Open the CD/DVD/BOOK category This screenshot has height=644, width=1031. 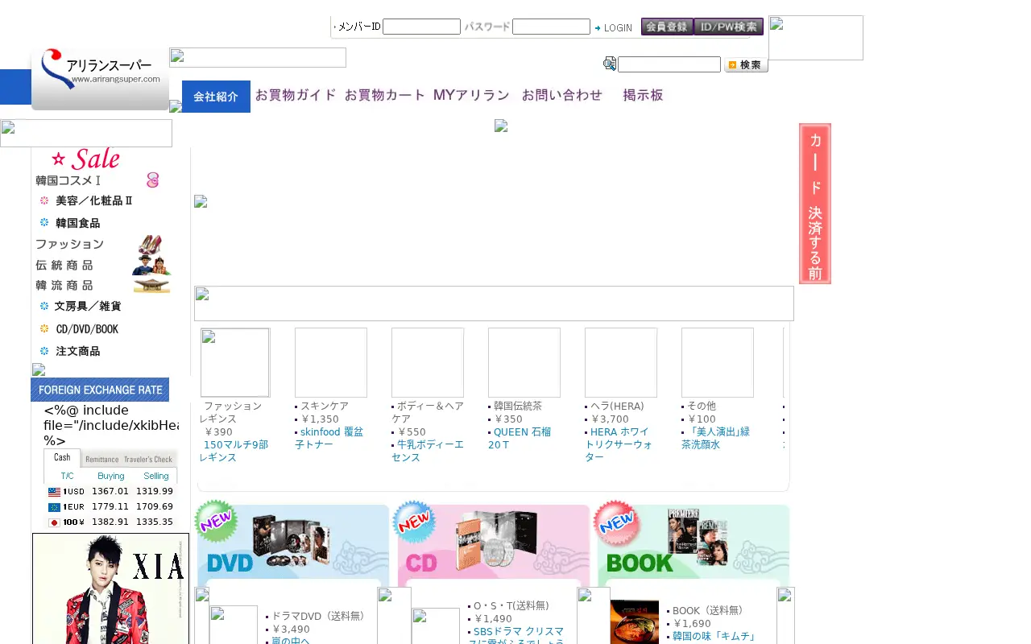point(87,329)
